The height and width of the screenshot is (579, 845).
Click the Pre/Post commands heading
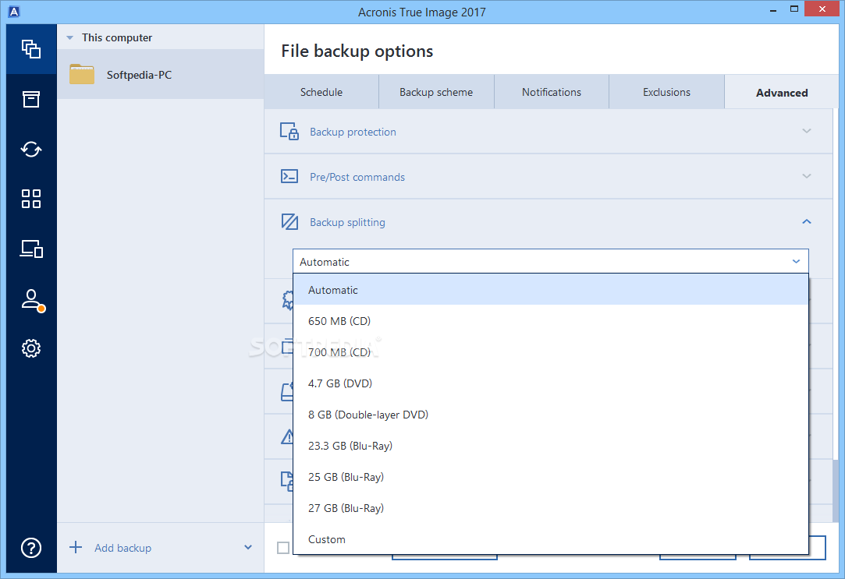tap(357, 177)
